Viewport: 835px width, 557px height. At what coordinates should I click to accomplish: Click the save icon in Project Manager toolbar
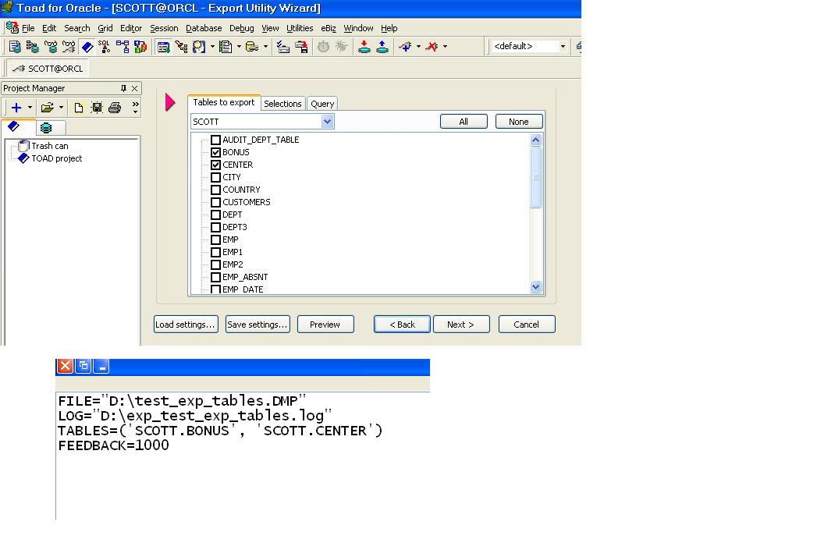pyautogui.click(x=97, y=108)
